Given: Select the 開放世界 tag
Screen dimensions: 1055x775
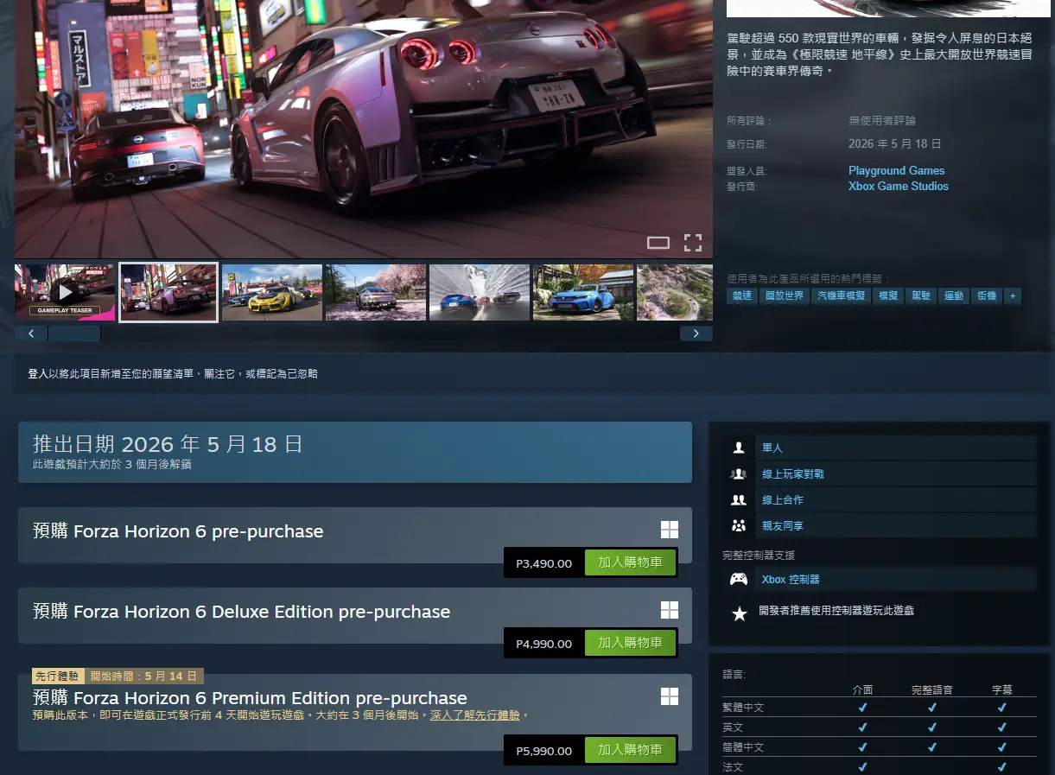Looking at the screenshot, I should tap(785, 295).
